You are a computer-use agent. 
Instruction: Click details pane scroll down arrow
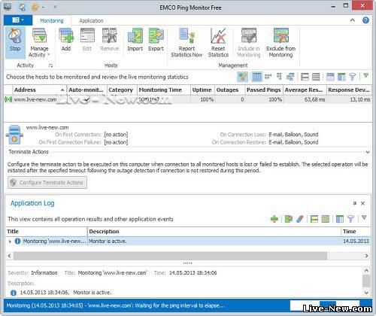click(366, 293)
